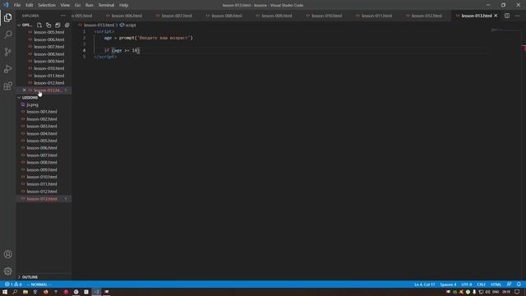The width and height of the screenshot is (526, 296).
Task: Click Toggle Vertical/Horizontal Editor Layout icon
Action: [48, 25]
